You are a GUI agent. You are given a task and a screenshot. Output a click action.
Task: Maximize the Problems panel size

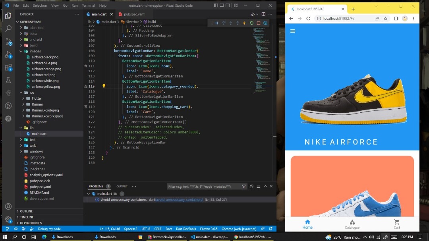point(265,186)
